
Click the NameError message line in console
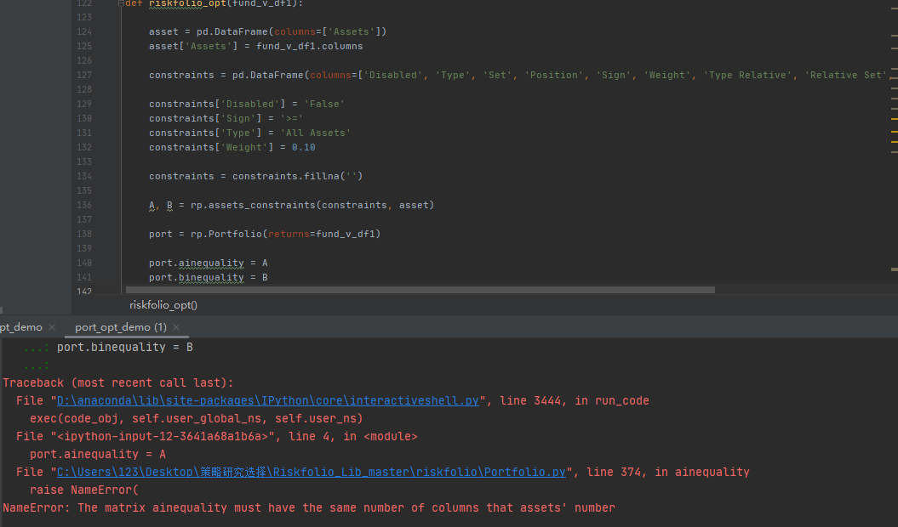pos(309,507)
